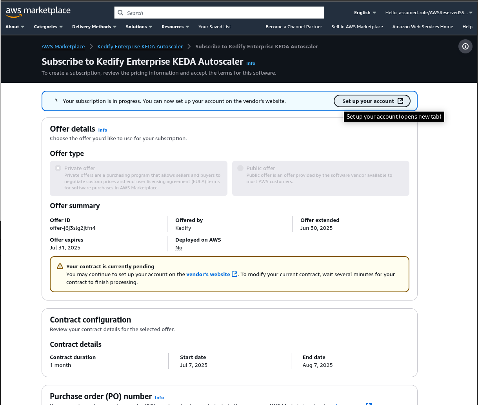The height and width of the screenshot is (405, 478).
Task: Go to Amazon Web Services Home
Action: (x=423, y=27)
